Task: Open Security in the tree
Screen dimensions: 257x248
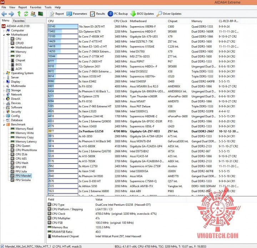Action: (14, 112)
